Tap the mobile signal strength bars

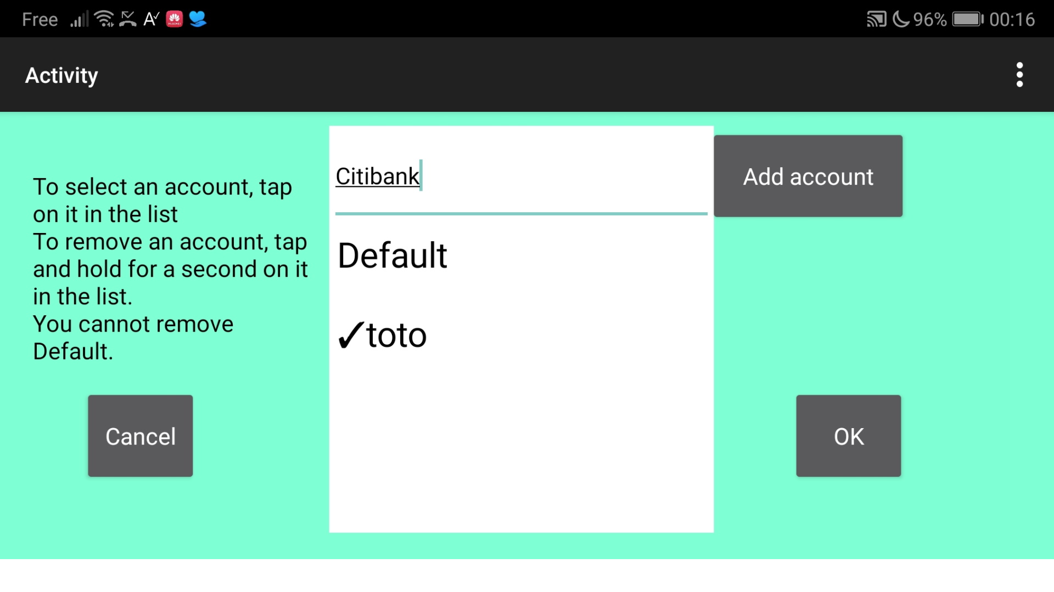click(x=79, y=20)
